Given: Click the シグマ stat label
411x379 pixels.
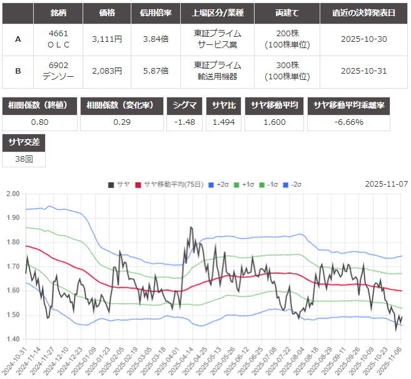Looking at the screenshot, I should pyautogui.click(x=185, y=105).
